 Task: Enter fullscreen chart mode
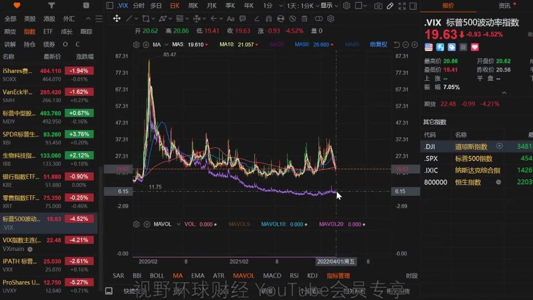402,6
